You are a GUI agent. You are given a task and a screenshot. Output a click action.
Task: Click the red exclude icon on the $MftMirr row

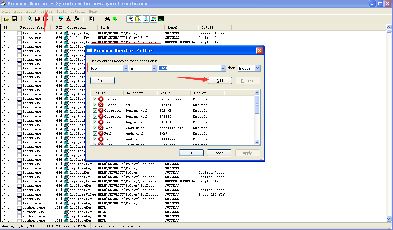101,139
